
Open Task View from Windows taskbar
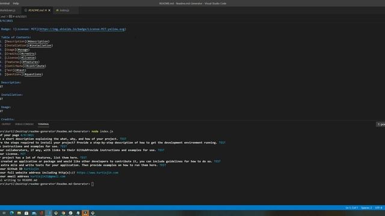pyautogui.click(x=4, y=213)
